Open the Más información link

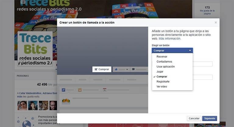point(169,39)
